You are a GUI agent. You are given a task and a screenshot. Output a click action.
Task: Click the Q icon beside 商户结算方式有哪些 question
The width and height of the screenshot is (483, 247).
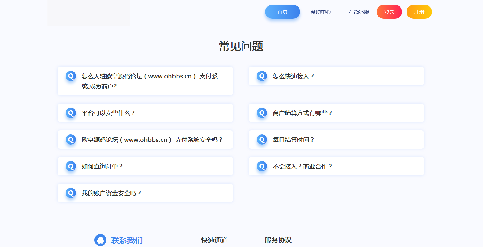[x=262, y=113]
